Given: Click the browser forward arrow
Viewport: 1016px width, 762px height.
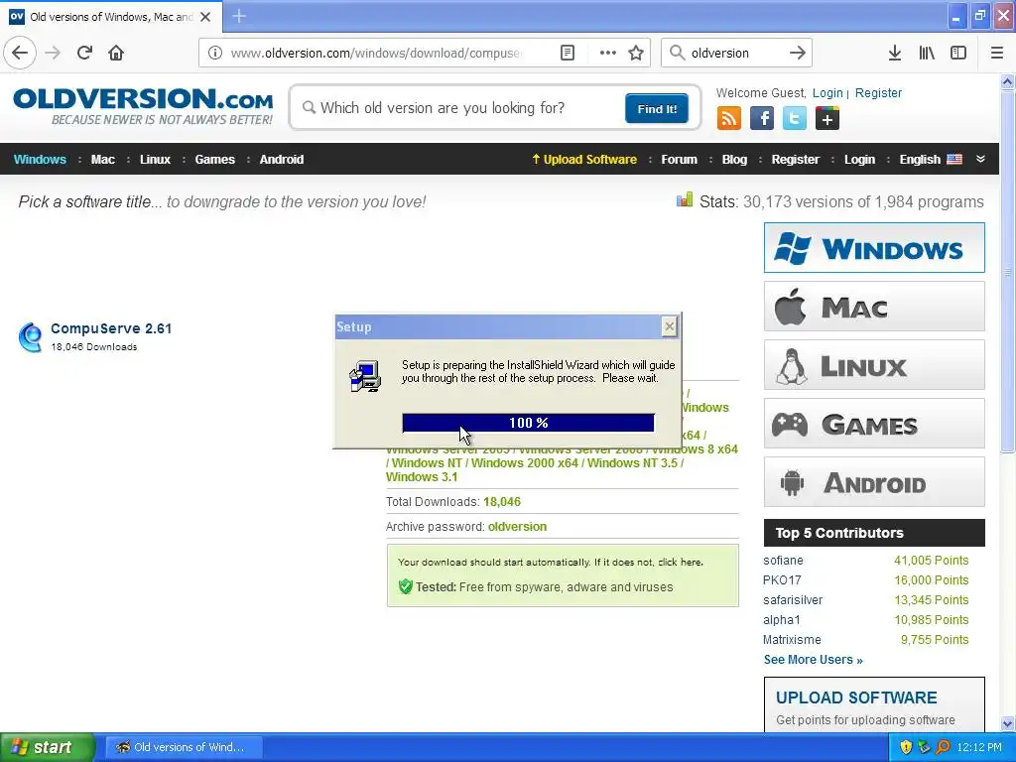Looking at the screenshot, I should tap(54, 53).
